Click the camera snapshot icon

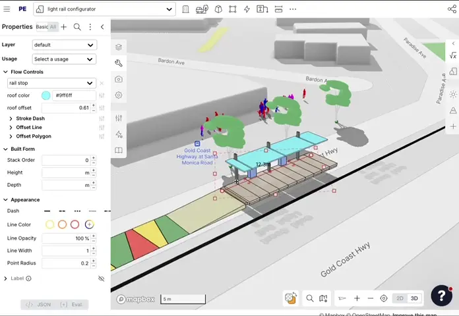[119, 79]
